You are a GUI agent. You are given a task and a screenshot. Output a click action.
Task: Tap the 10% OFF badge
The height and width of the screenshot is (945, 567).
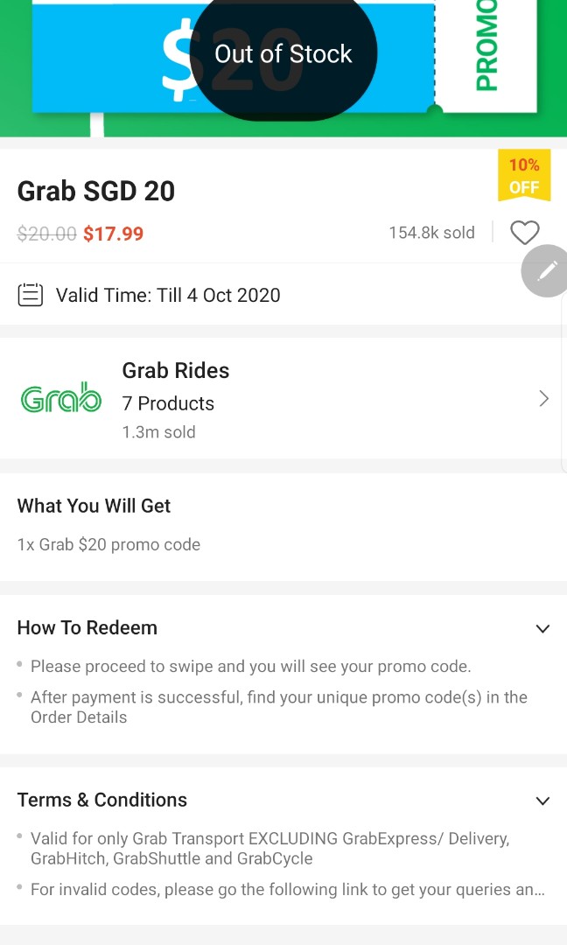click(x=524, y=175)
